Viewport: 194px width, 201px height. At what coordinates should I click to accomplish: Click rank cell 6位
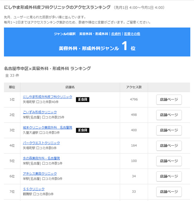coord(12,176)
